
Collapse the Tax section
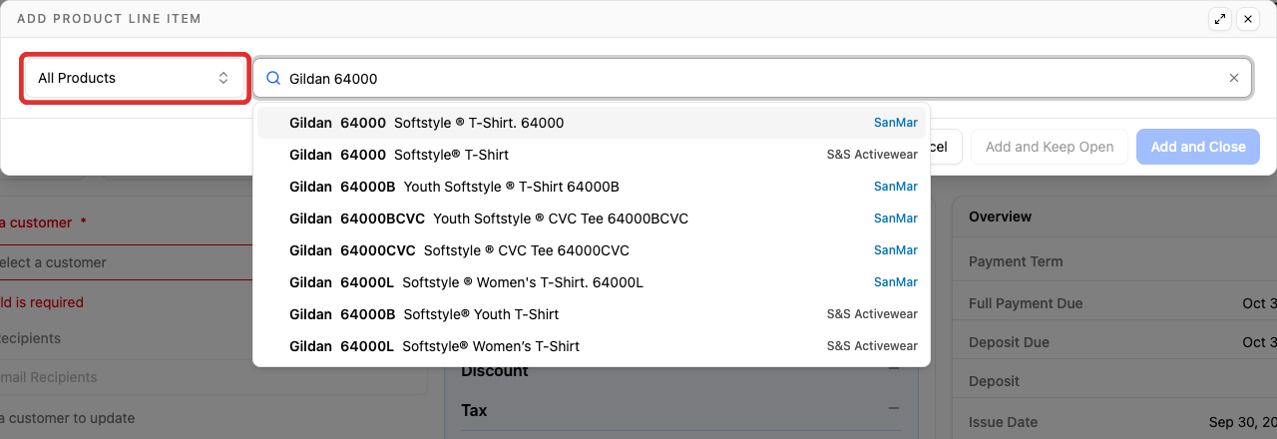tap(893, 408)
